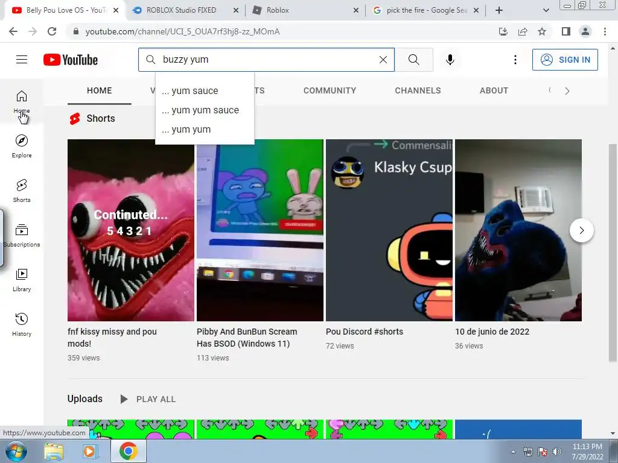This screenshot has width=618, height=463.
Task: Click the install/download icon in address bar
Action: coord(503,31)
